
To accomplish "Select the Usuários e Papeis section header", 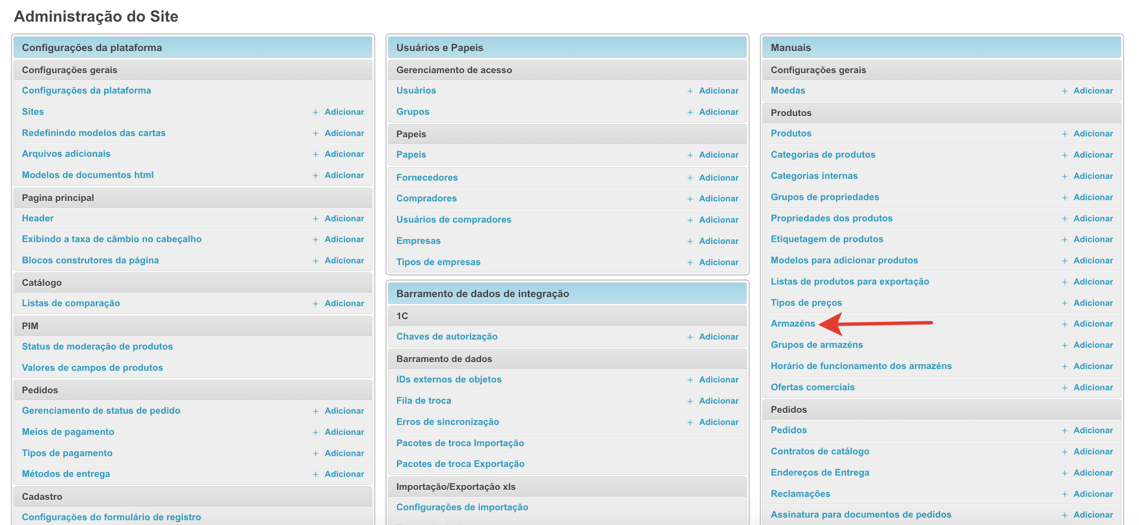I will tap(439, 48).
